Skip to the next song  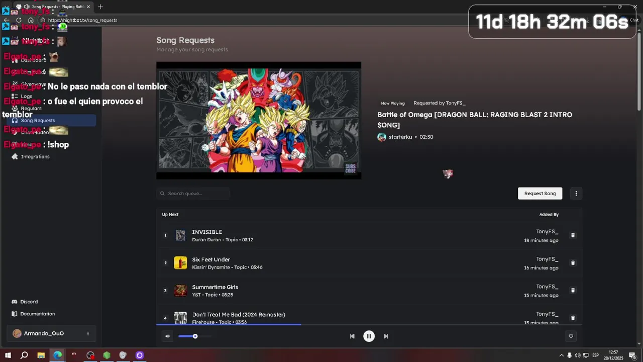pyautogui.click(x=386, y=336)
